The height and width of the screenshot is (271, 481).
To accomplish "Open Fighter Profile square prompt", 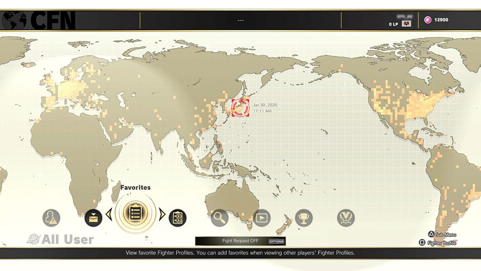I will click(x=437, y=243).
